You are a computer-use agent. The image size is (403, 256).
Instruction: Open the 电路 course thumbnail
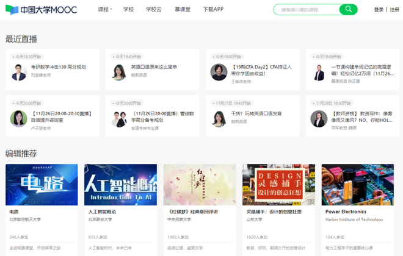[42, 185]
